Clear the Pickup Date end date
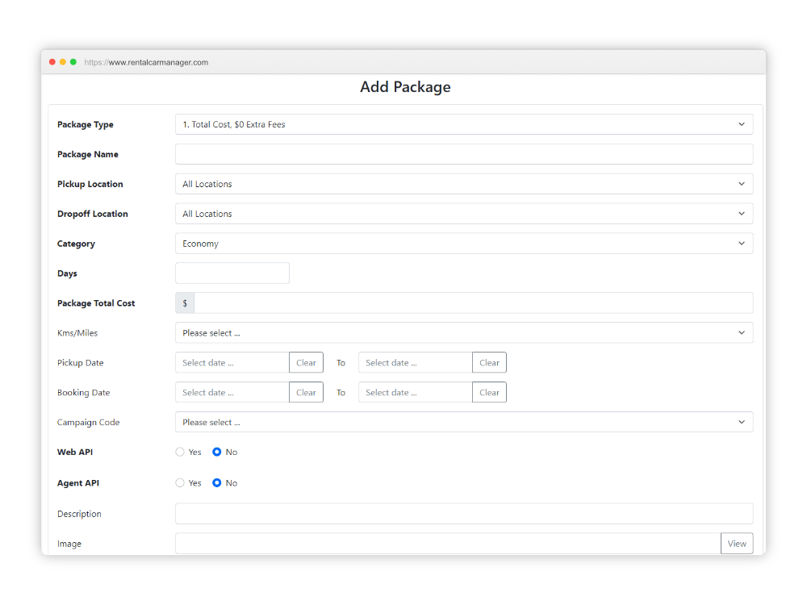 click(489, 362)
